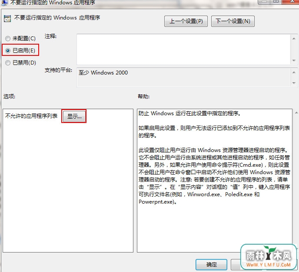Click up arrow of 支持的平台 scrollbar
This screenshot has height=272, width=299.
[294, 72]
